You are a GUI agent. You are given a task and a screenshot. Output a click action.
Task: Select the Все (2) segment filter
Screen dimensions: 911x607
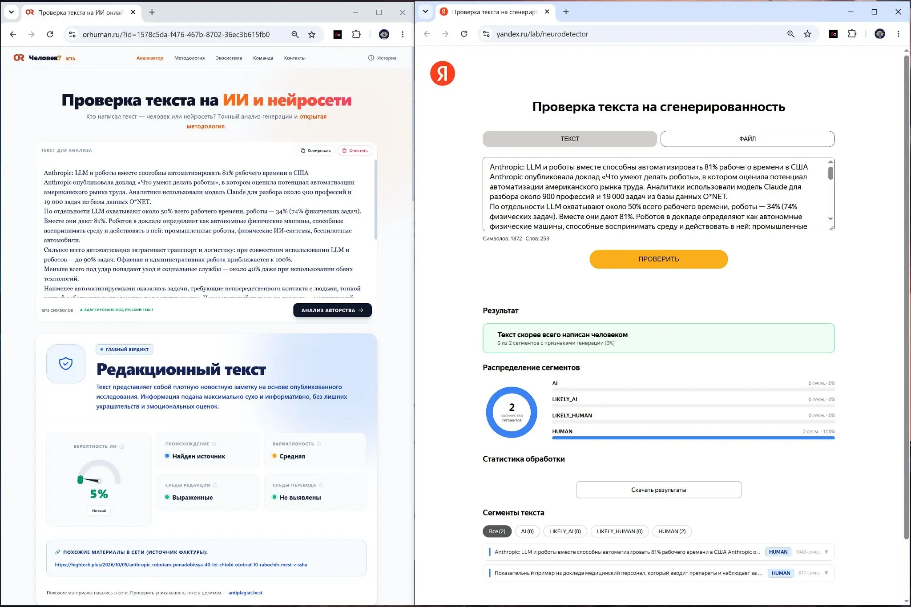pyautogui.click(x=497, y=531)
